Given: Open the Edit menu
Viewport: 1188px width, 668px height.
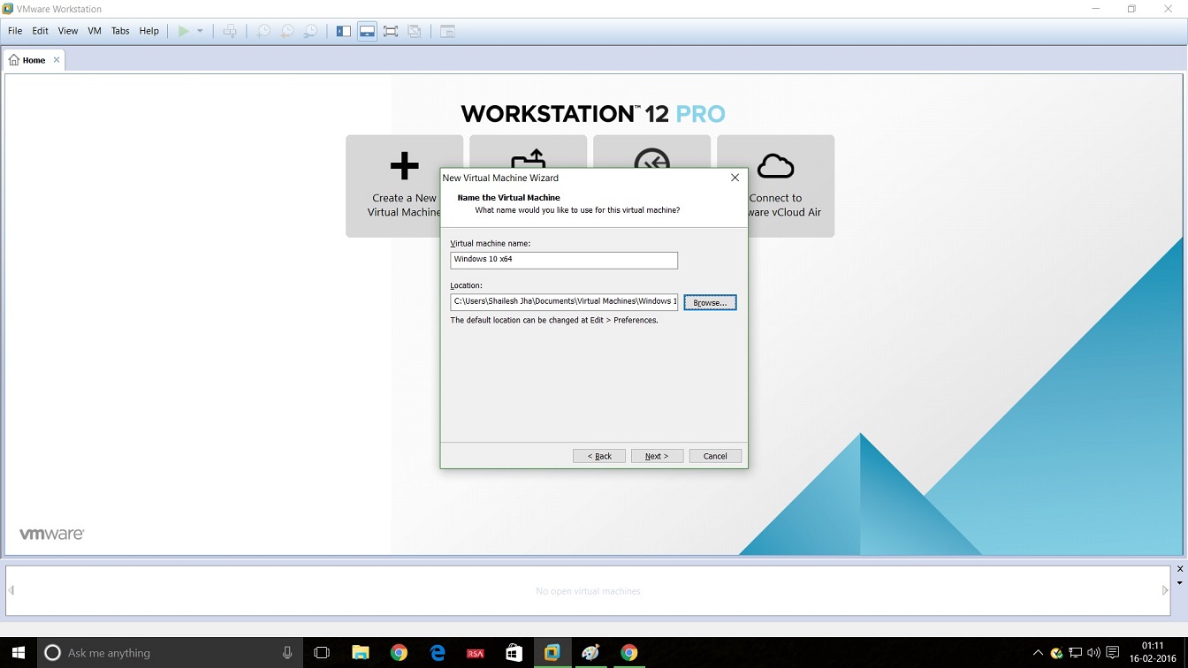Looking at the screenshot, I should (41, 31).
